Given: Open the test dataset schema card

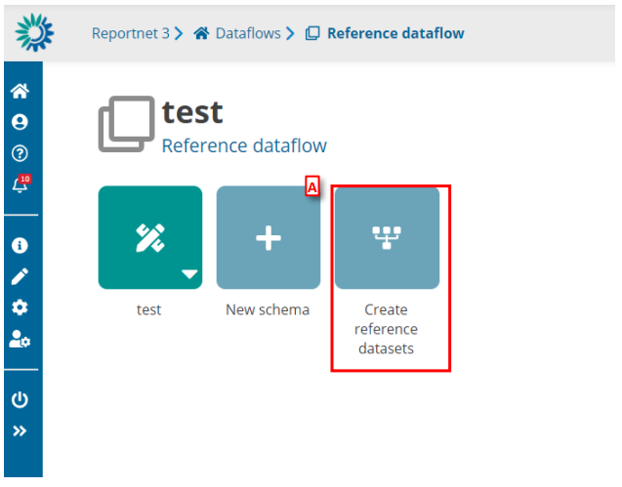Looking at the screenshot, I should coord(149,237).
